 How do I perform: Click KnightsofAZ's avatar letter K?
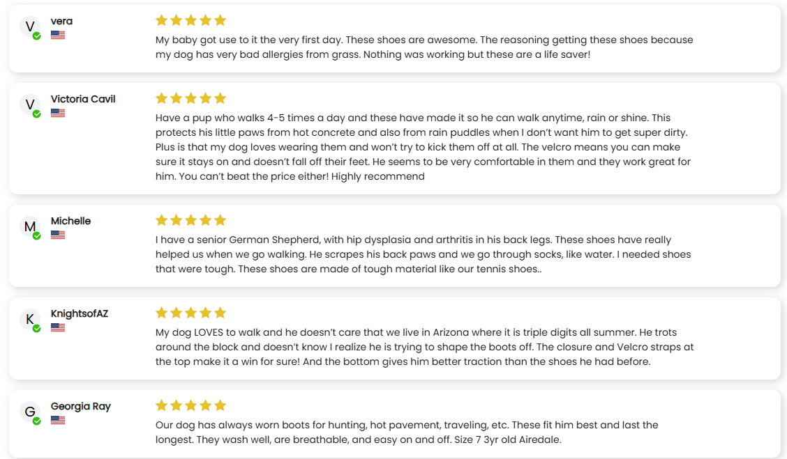coord(30,320)
